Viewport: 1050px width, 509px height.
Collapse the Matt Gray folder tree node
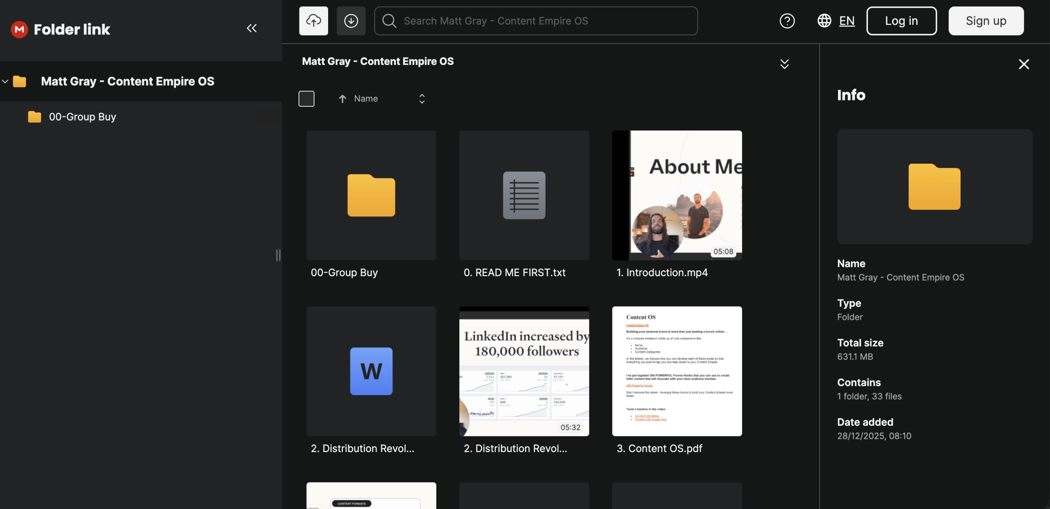click(5, 81)
